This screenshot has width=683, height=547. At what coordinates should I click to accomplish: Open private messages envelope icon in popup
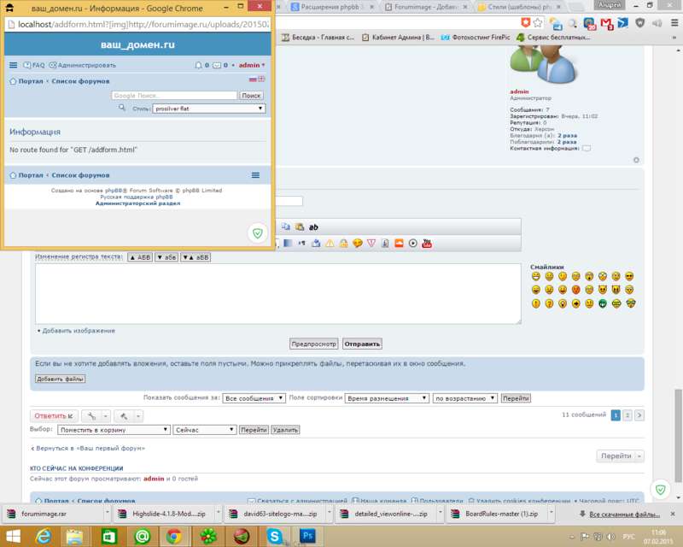tap(217, 66)
